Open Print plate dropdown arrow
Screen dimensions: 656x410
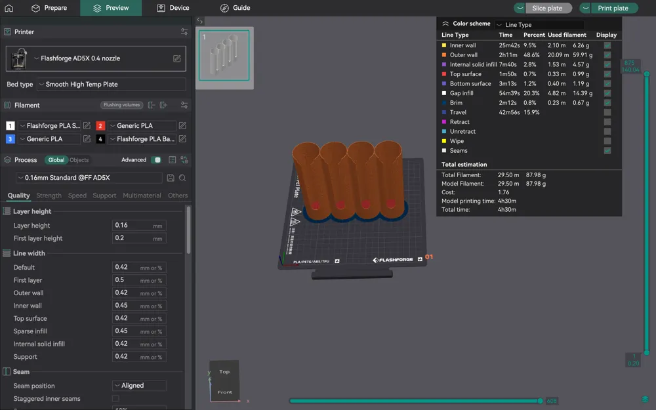coord(585,8)
